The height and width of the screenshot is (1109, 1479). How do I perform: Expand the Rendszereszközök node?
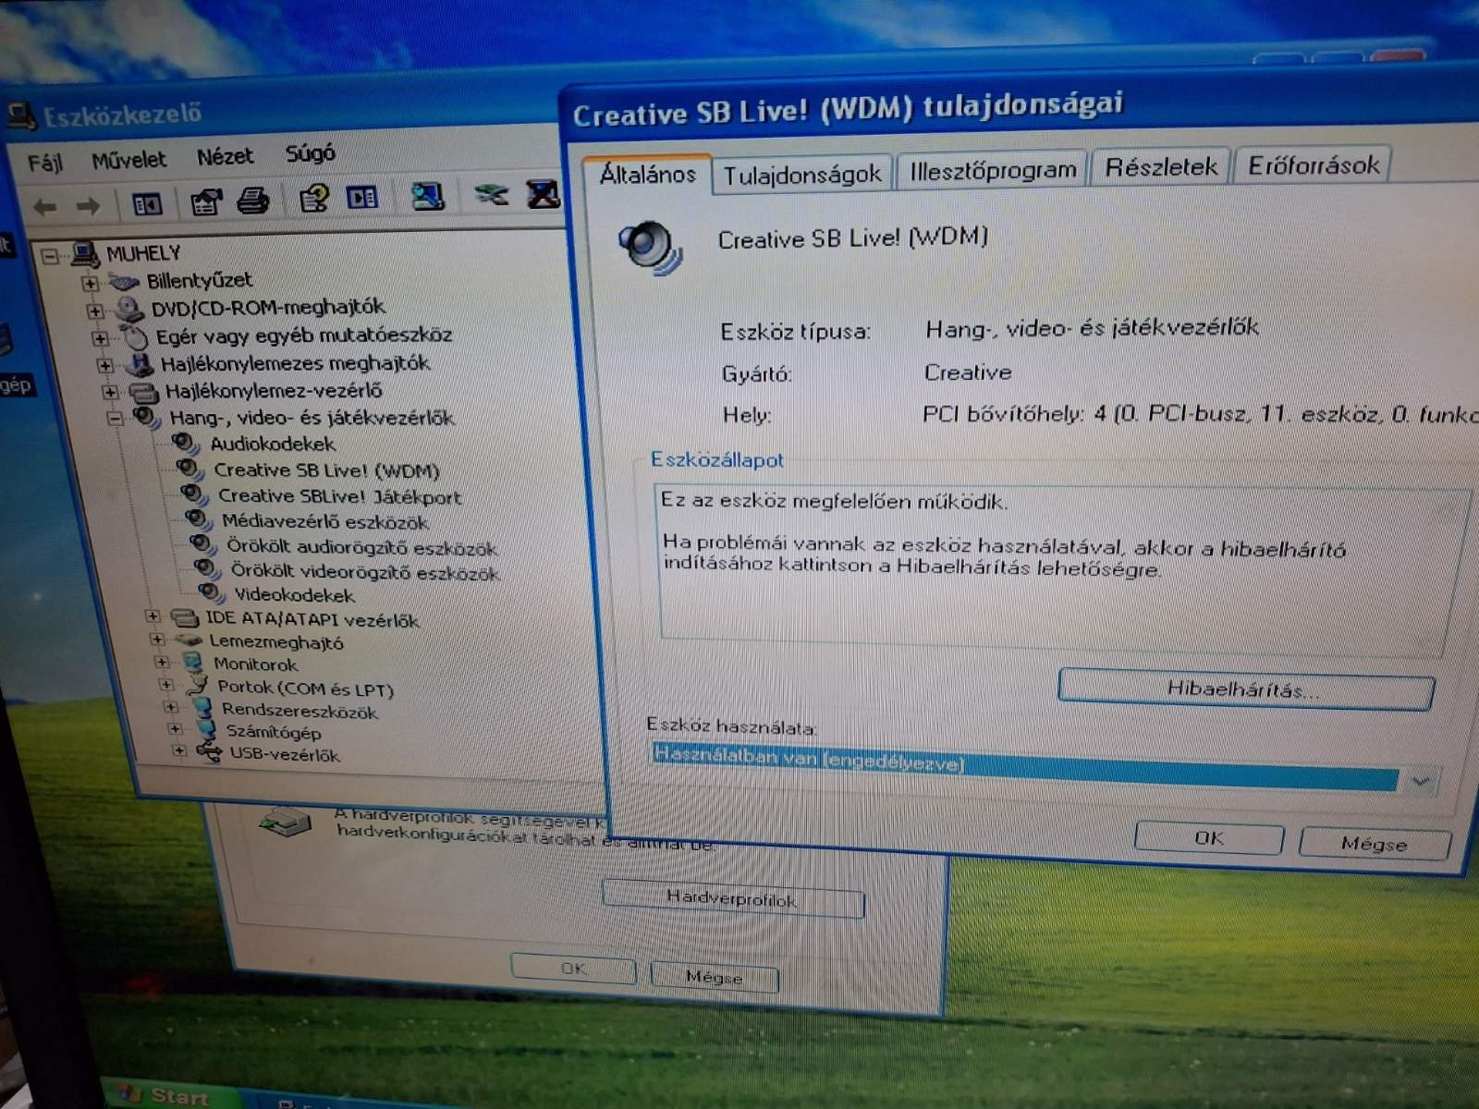coord(170,707)
